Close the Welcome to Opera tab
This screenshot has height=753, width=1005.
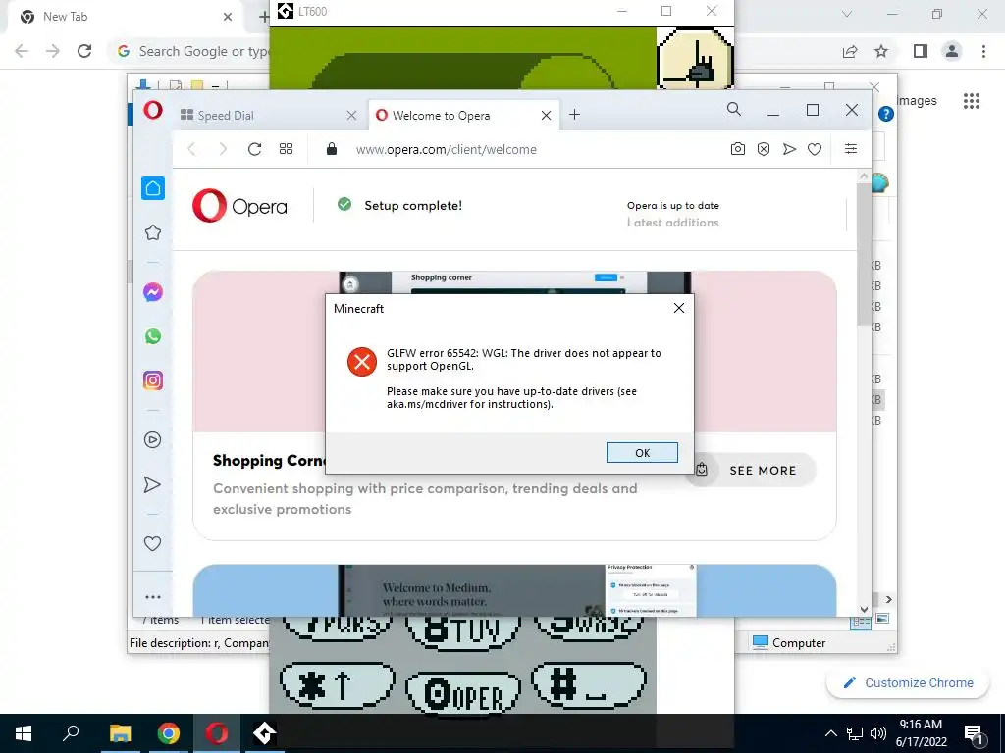[546, 116]
